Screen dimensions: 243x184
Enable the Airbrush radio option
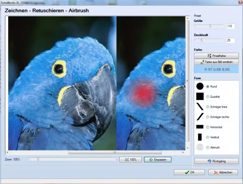tap(208, 148)
